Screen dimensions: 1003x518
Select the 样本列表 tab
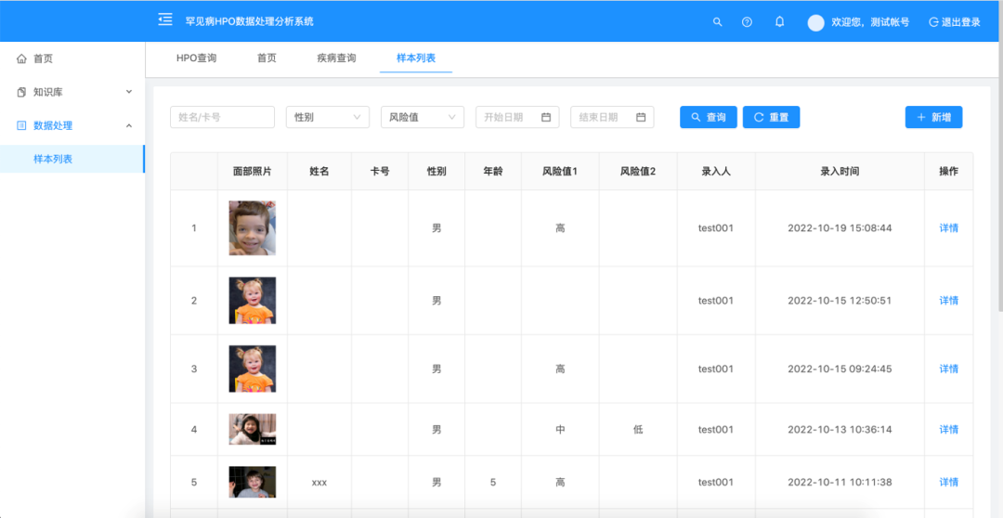416,58
